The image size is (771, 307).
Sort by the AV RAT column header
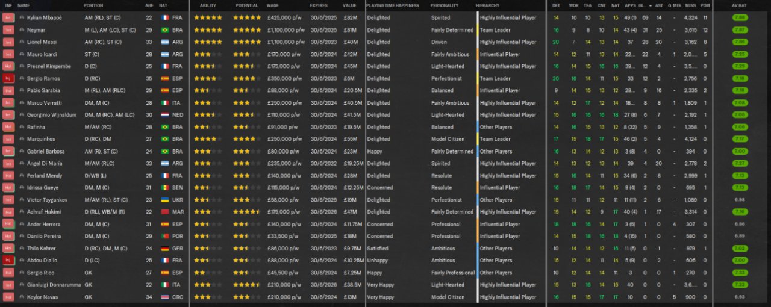coord(740,5)
